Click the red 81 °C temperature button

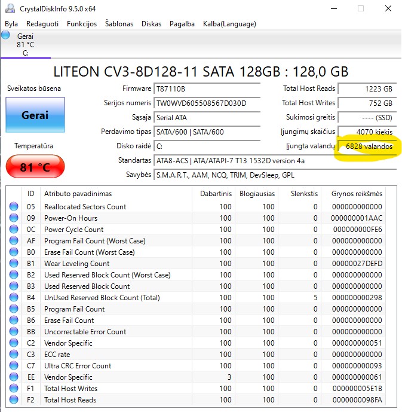click(35, 167)
